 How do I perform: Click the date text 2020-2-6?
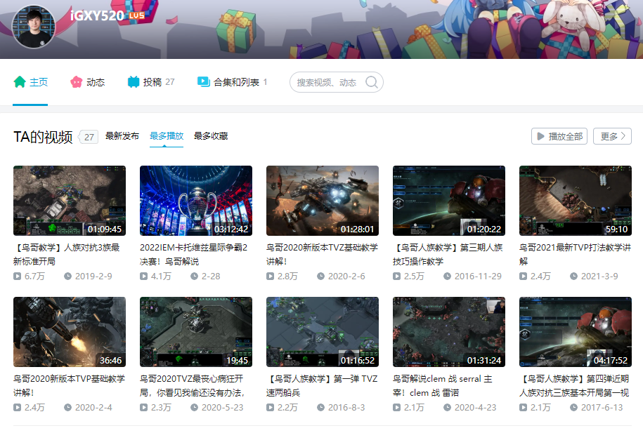pos(346,276)
